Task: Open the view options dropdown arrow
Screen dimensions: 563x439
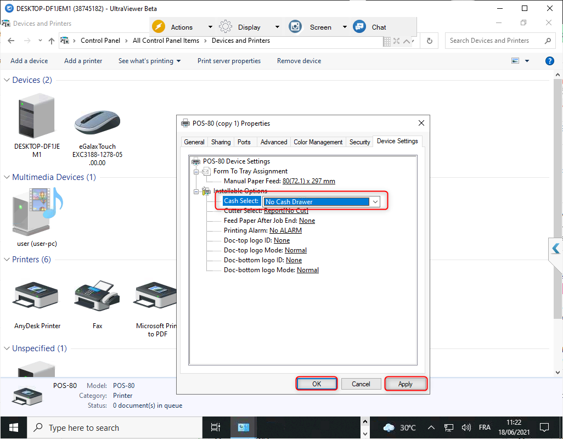Action: tap(527, 61)
